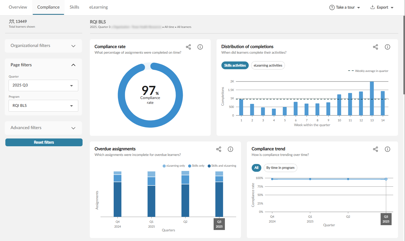Show info for Distribution of completions
This screenshot has width=405, height=241.
[387, 47]
